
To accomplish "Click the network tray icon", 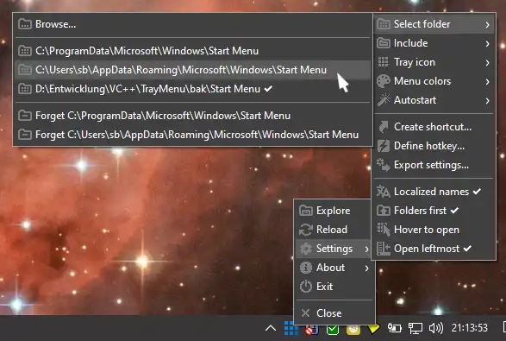I will point(415,328).
